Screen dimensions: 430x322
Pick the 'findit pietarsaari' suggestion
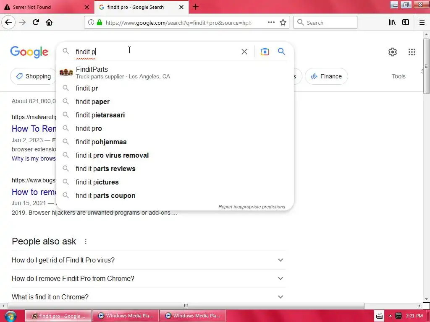(175, 115)
